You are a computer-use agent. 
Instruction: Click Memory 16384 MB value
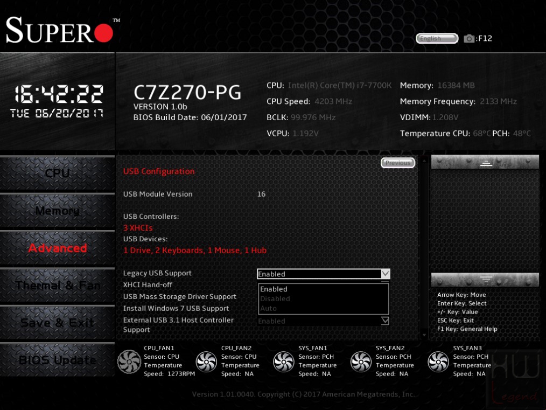tap(456, 85)
